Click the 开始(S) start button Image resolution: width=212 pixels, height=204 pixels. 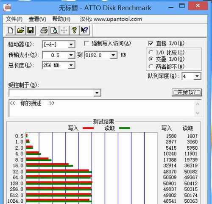point(187,92)
